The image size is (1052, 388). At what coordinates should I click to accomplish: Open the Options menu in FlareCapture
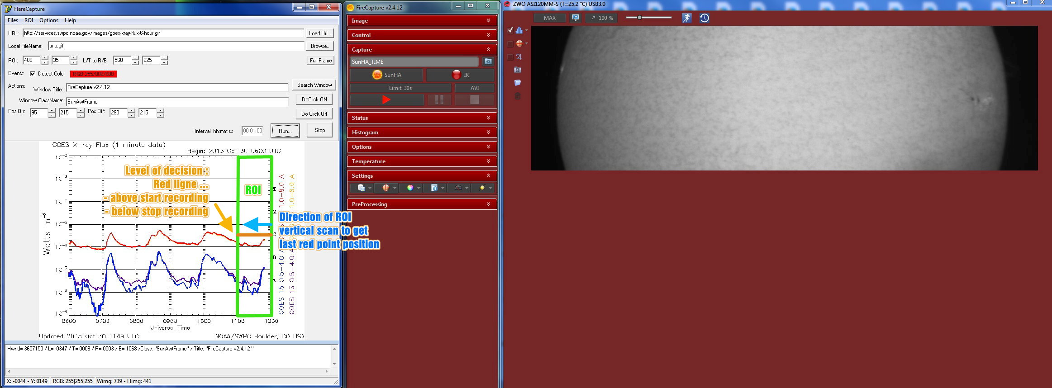point(49,20)
